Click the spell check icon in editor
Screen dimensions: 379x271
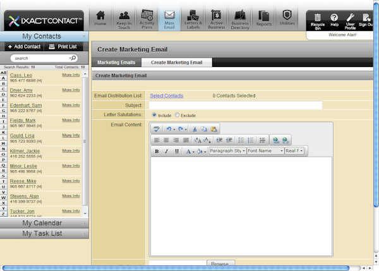coord(156,129)
